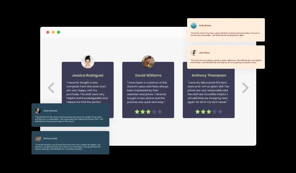Select John Davis's avatar icon
Screen dimensions: 296x173
(194, 53)
